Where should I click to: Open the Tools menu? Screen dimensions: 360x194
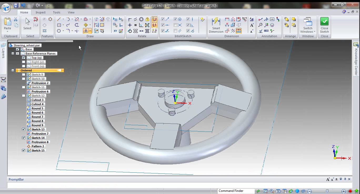[x=56, y=12]
